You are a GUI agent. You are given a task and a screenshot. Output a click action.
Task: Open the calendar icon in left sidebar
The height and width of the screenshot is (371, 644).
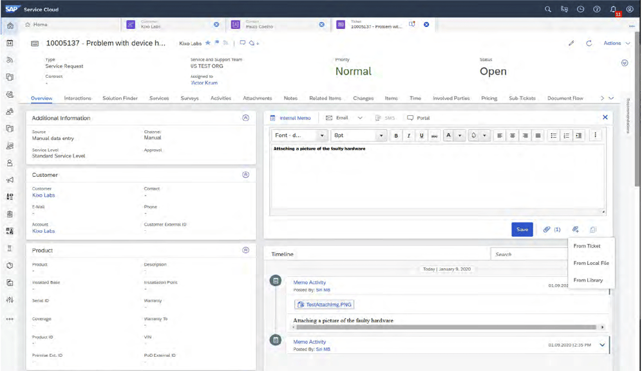coord(10,43)
